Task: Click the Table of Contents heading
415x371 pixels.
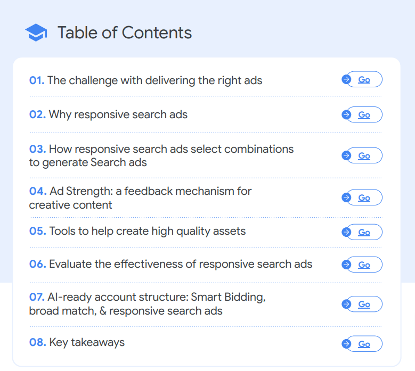Action: click(125, 33)
